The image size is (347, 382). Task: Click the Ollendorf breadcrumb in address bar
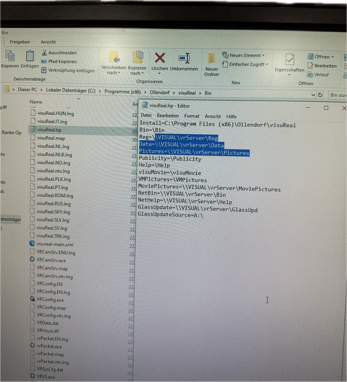161,93
